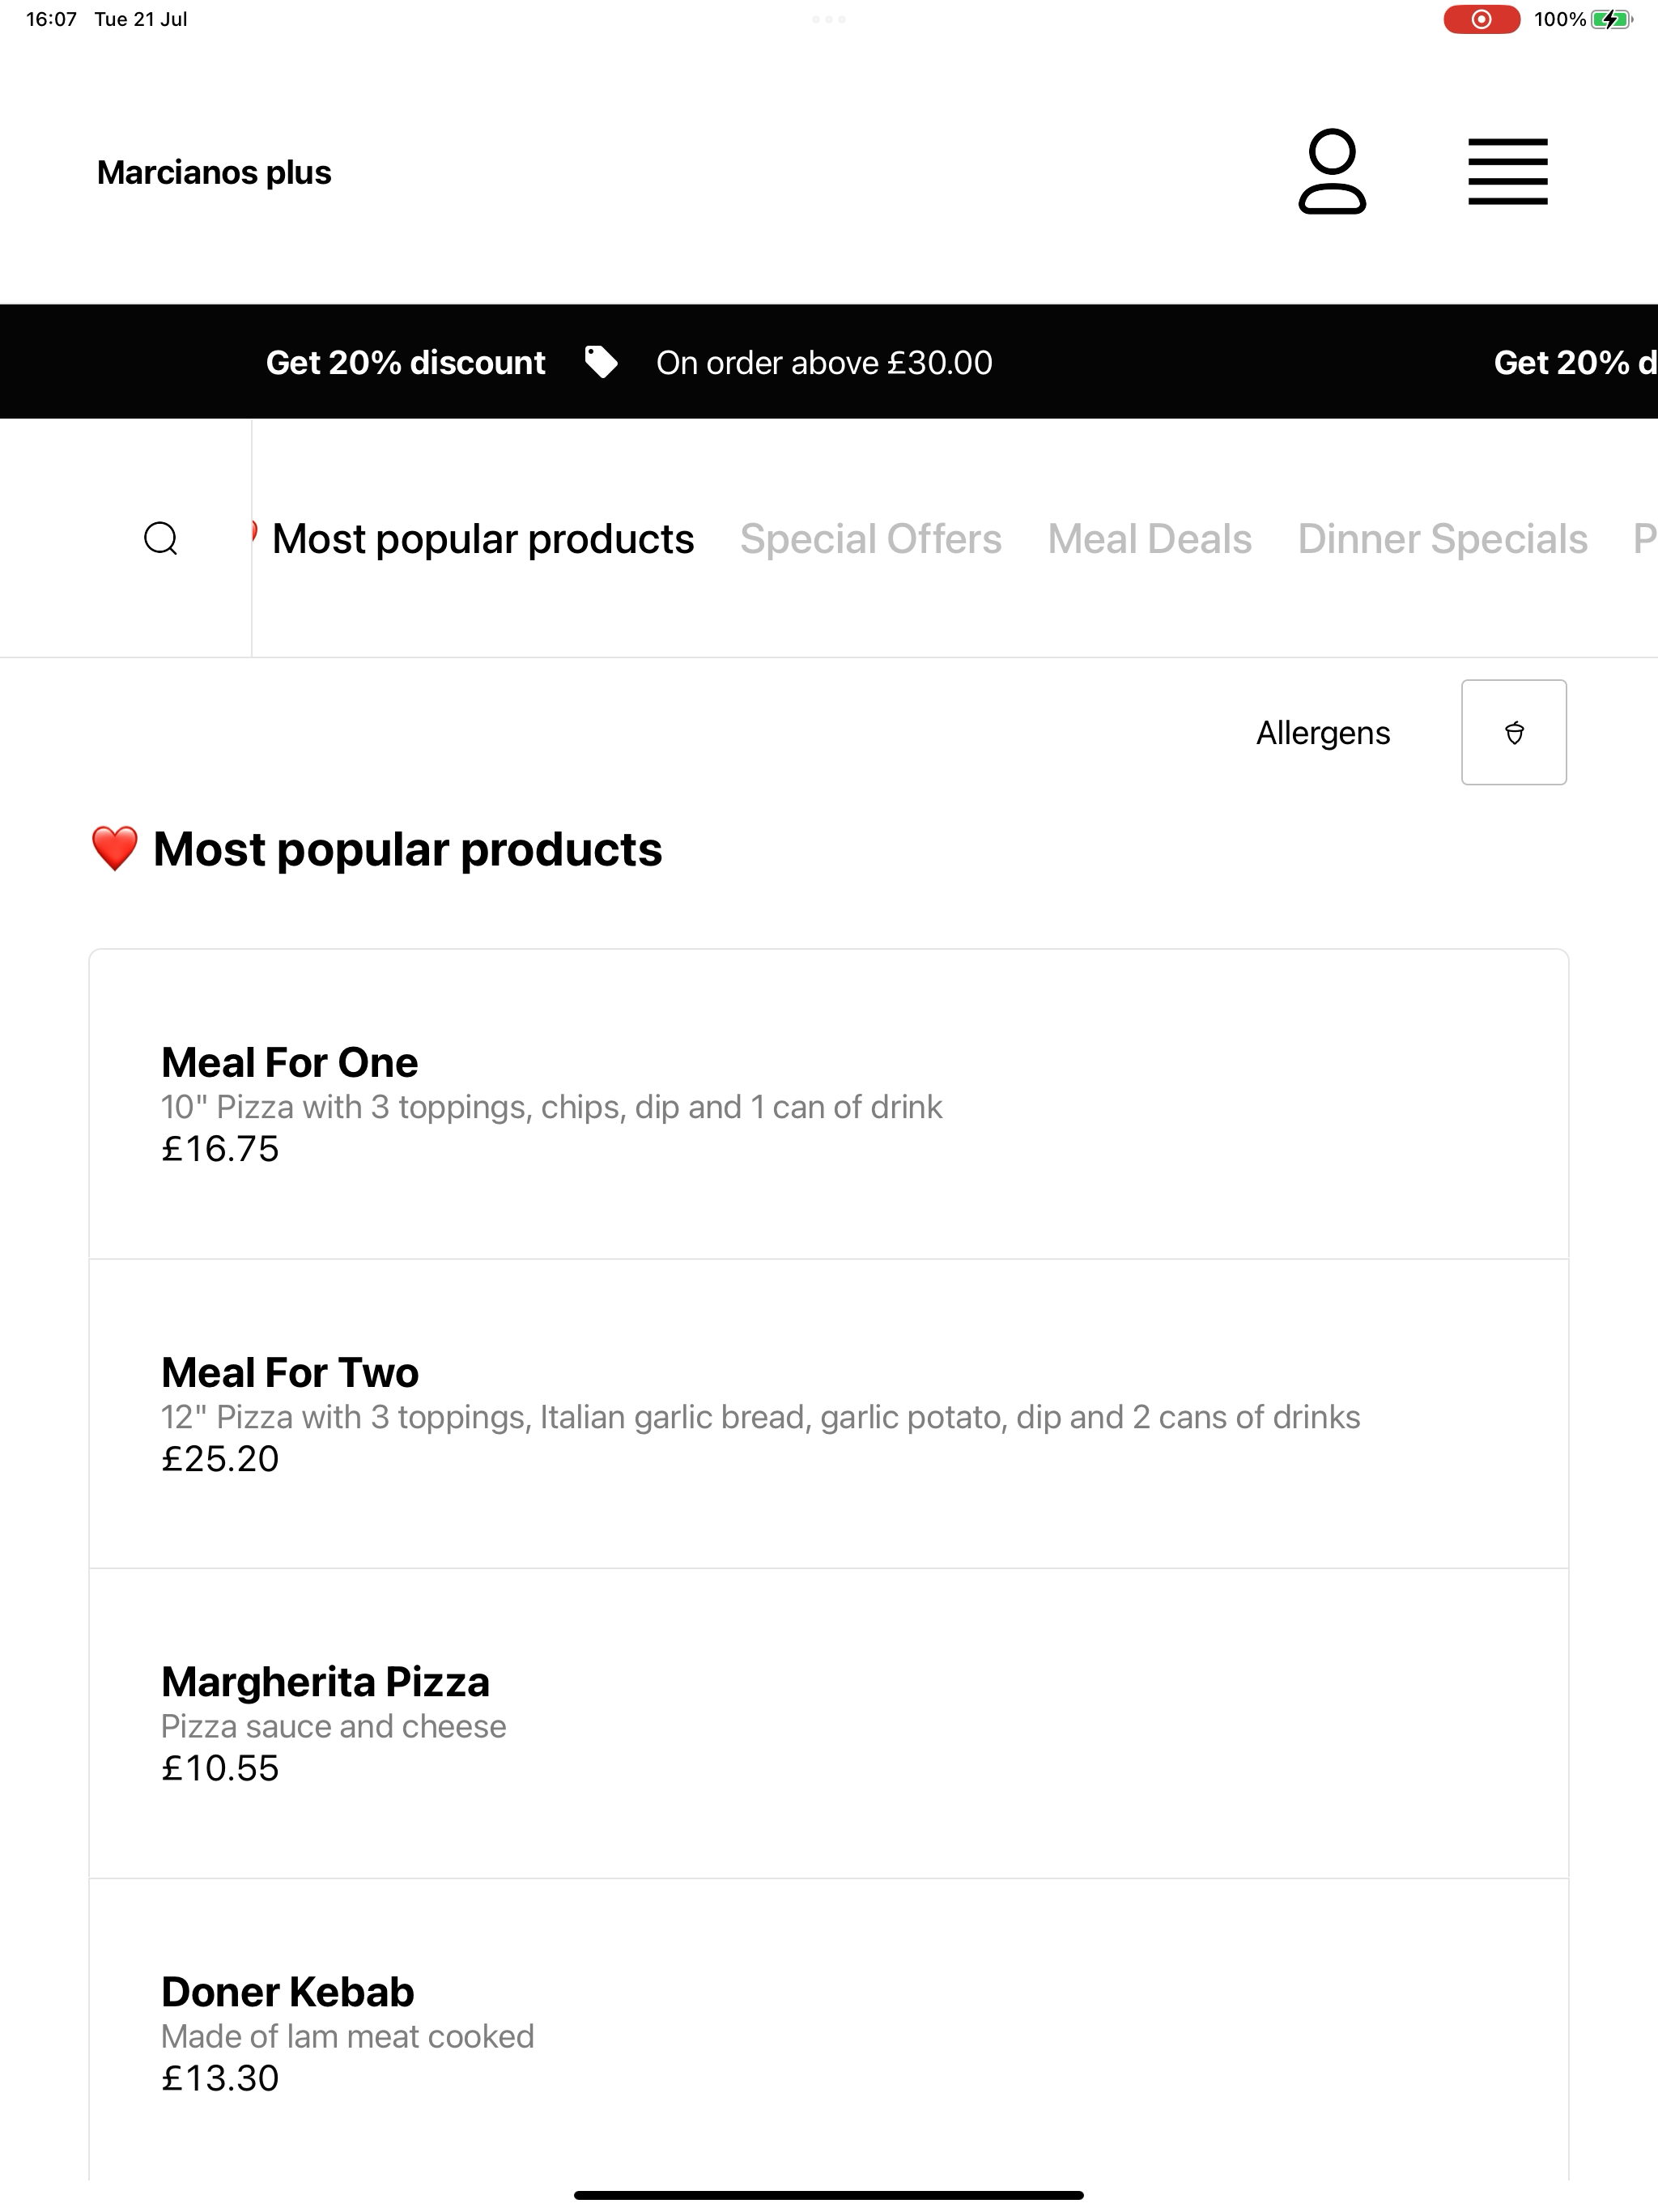Click 'Made of lam meat cooked' description

(x=348, y=2036)
